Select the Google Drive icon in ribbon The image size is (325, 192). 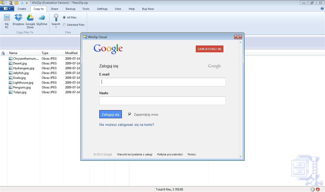pyautogui.click(x=30, y=18)
